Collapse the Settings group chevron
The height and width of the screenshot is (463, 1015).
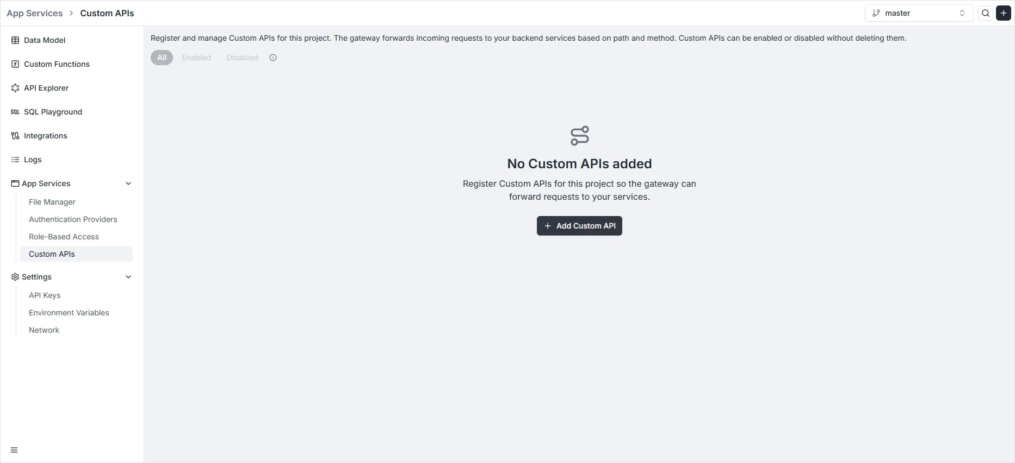click(x=128, y=277)
